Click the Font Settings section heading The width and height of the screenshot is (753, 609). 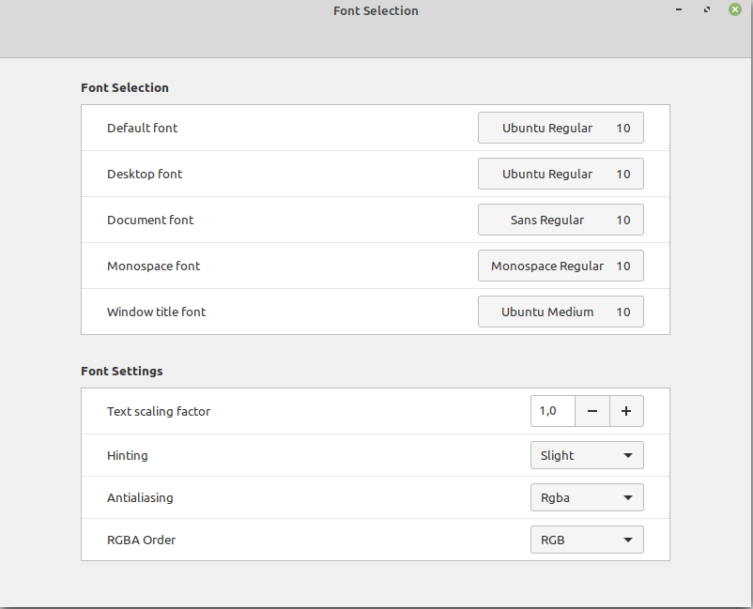[x=122, y=371]
